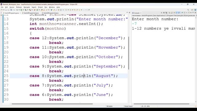Open Display Selected Console dropdown arrow
The height and width of the screenshot is (111, 197).
[x=187, y=13]
